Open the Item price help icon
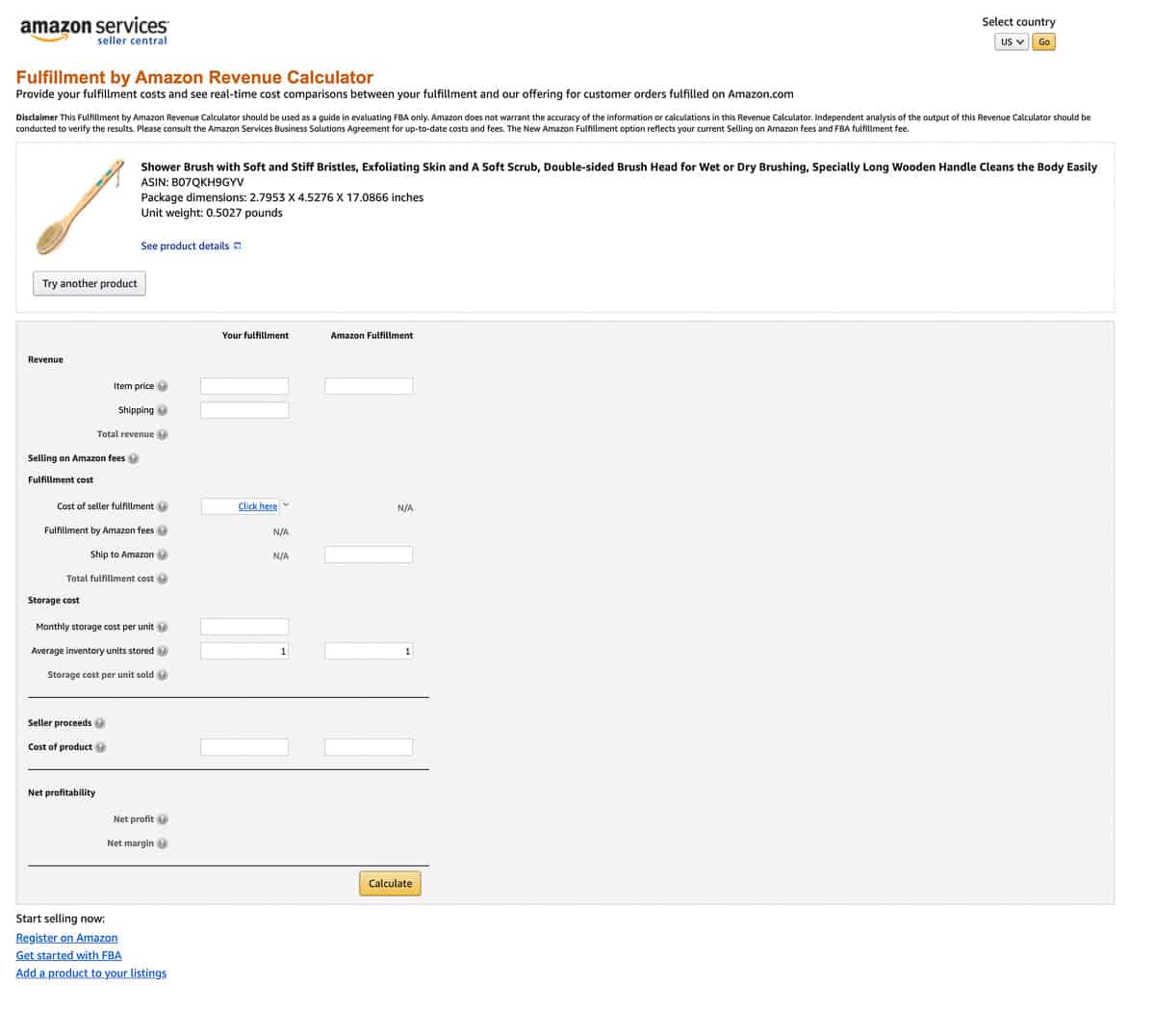The width and height of the screenshot is (1155, 1009). (x=162, y=385)
